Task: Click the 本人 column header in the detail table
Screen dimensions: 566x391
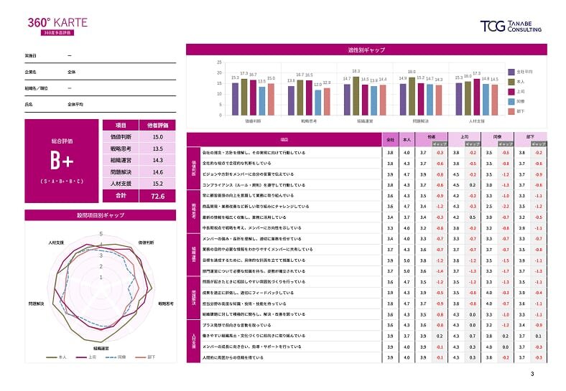Action: pyautogui.click(x=407, y=140)
